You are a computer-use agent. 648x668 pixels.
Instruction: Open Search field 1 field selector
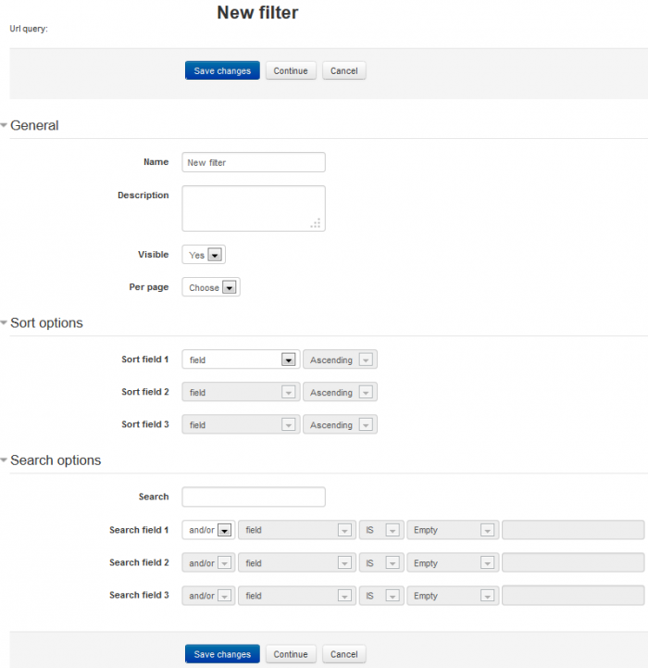pyautogui.click(x=297, y=531)
